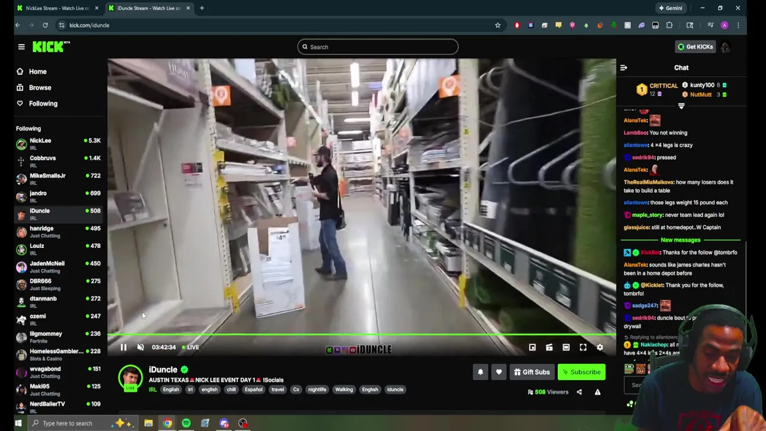Select the Walking stream tag

pos(344,390)
